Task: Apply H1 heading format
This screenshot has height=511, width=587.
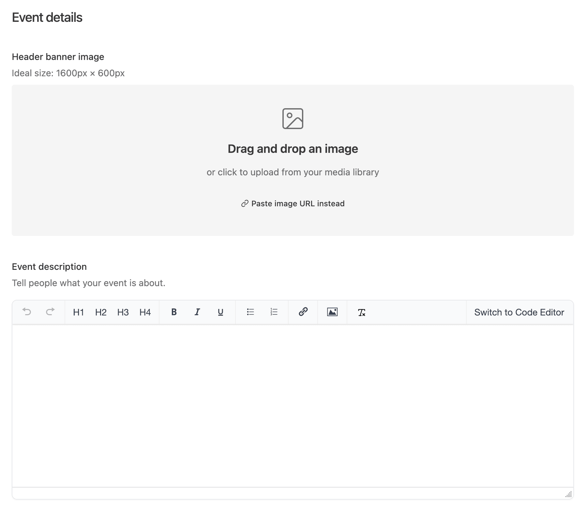Action: (79, 312)
